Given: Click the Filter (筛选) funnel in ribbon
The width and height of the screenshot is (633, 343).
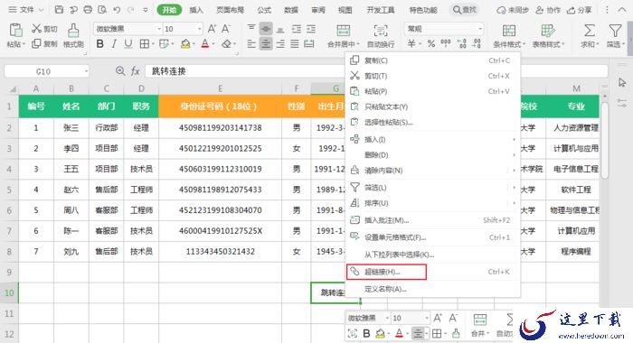Looking at the screenshot, I should [615, 31].
